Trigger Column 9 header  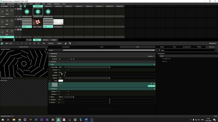click(120, 6)
